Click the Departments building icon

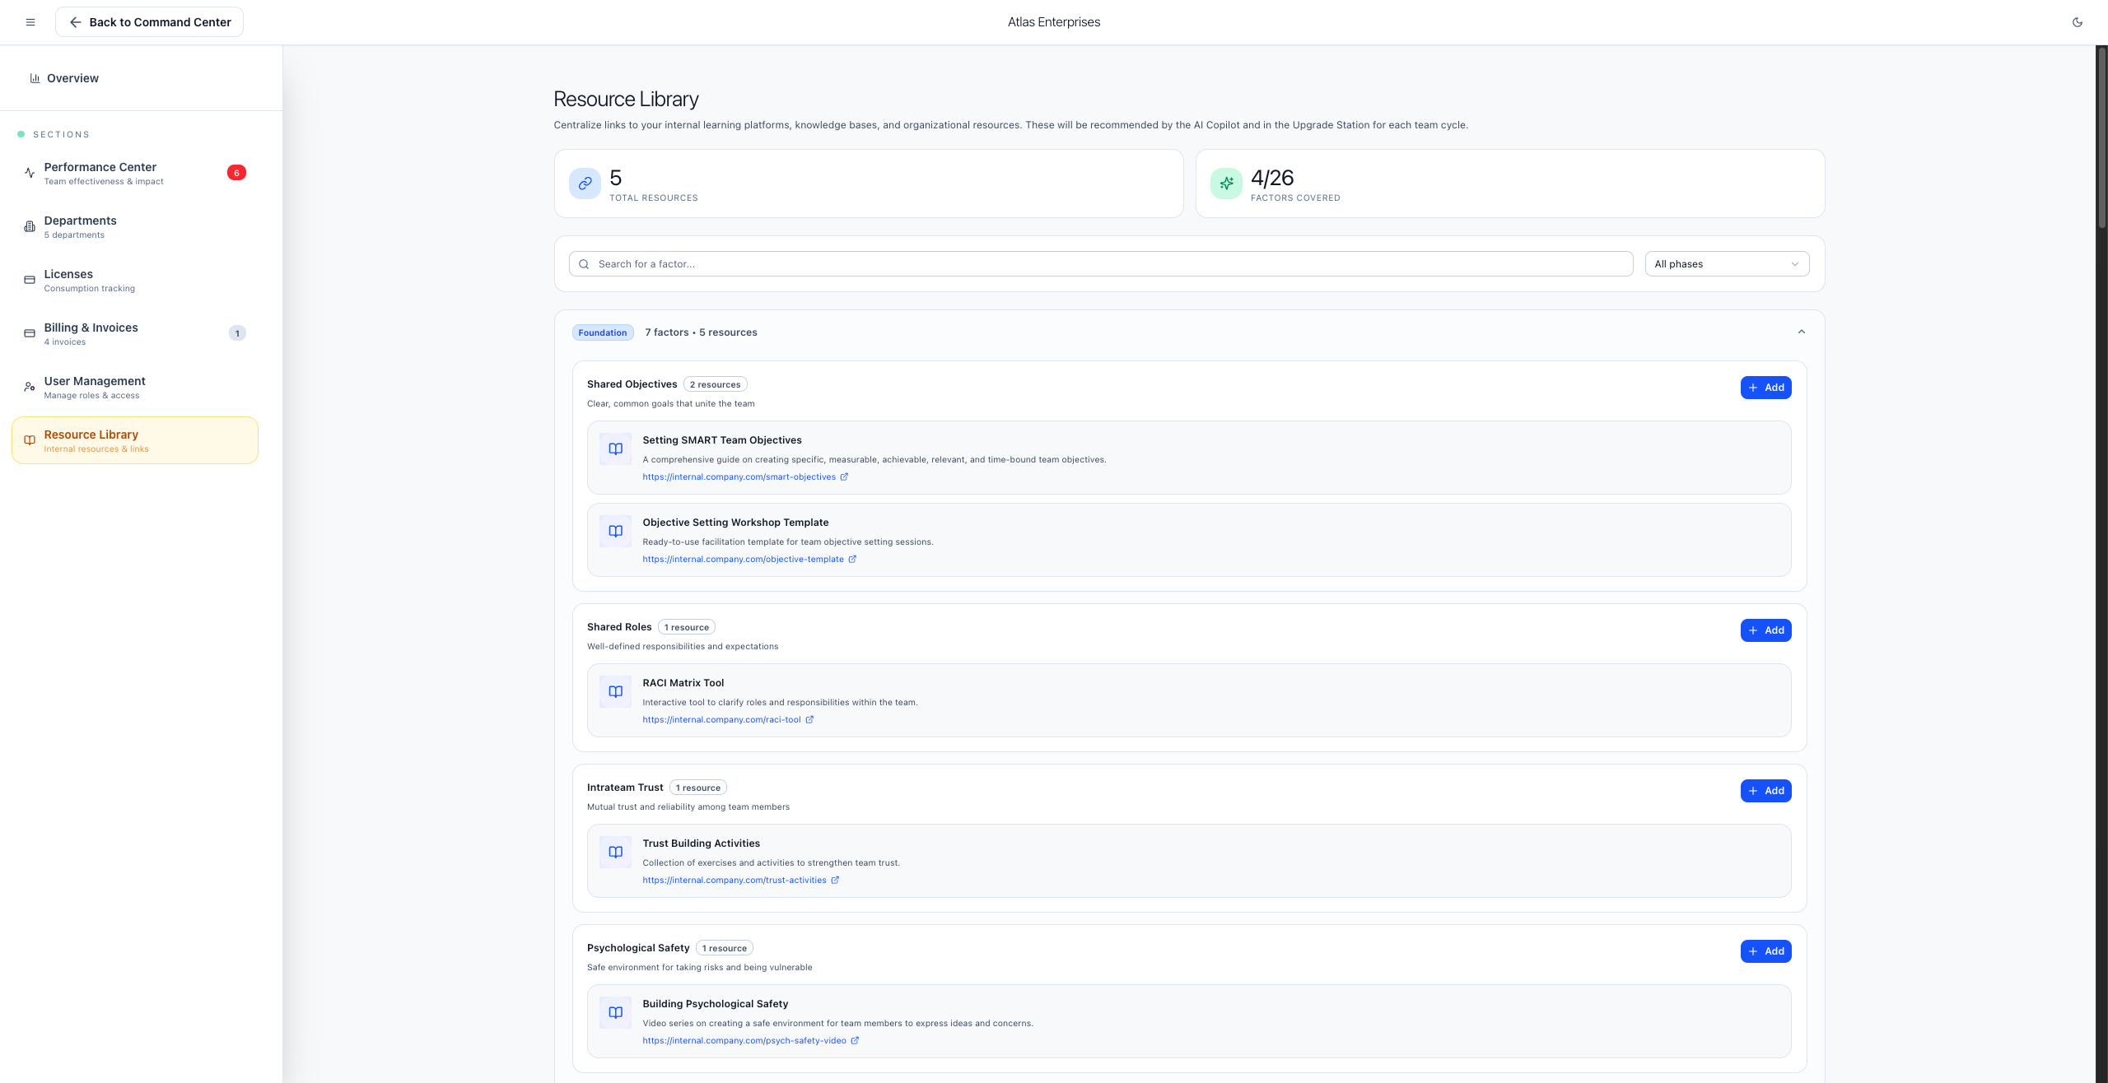[30, 226]
